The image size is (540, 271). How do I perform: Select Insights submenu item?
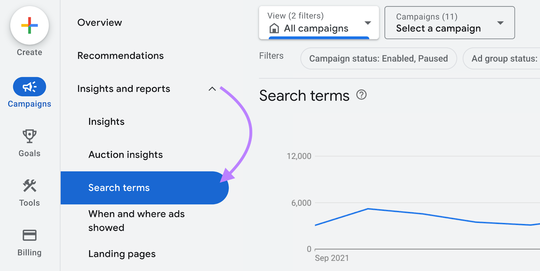[106, 122]
